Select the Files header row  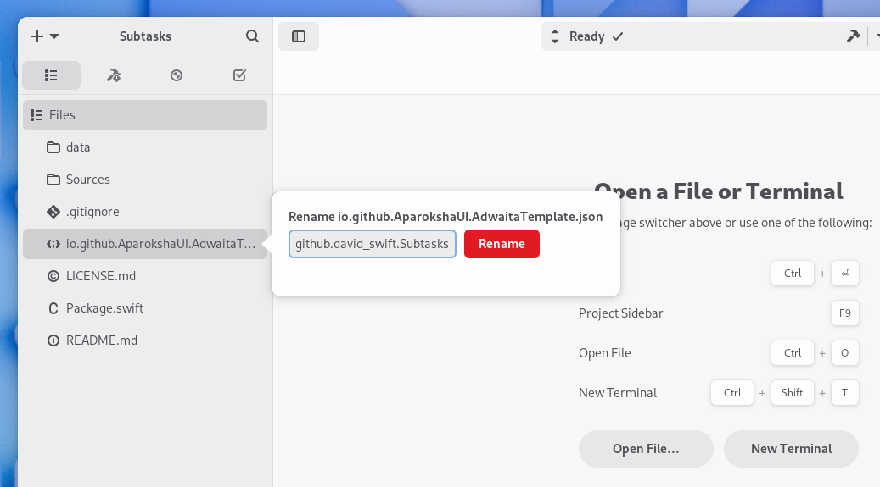point(144,115)
